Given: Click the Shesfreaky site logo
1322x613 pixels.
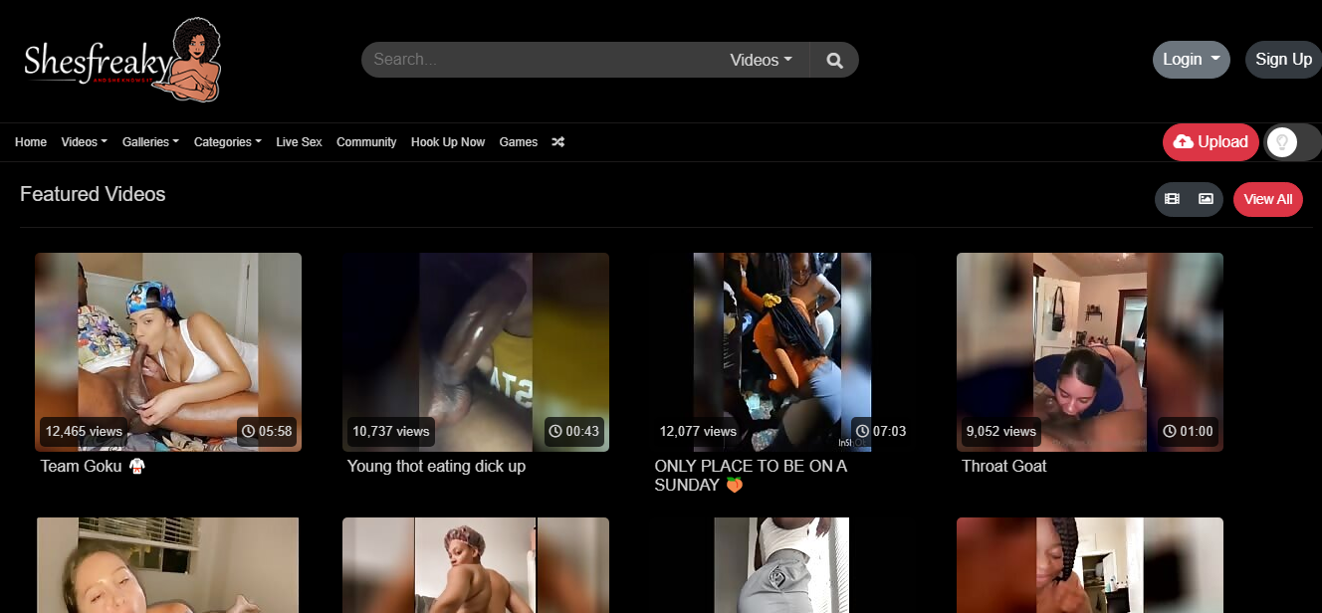Looking at the screenshot, I should click(x=121, y=61).
